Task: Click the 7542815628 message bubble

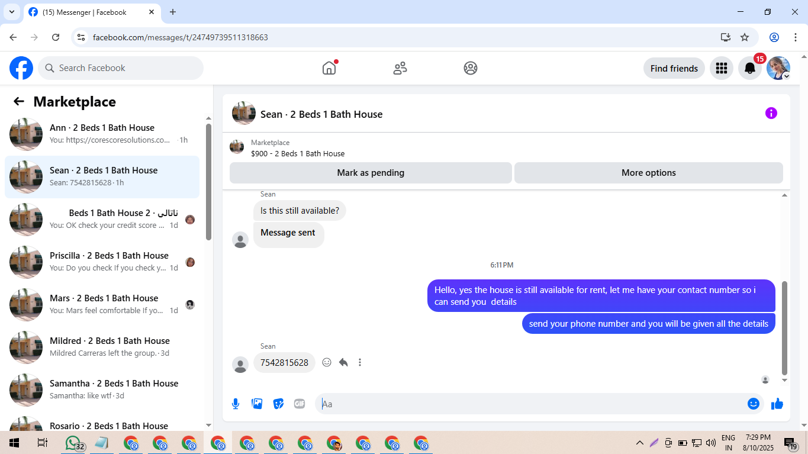Action: coord(284,363)
